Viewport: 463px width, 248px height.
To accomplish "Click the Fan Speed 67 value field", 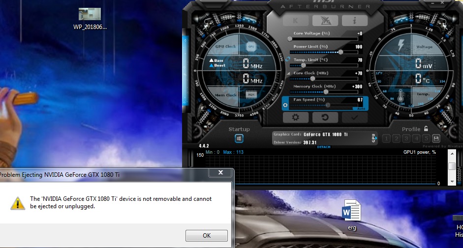I will [x=360, y=100].
